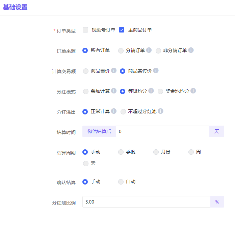Viewport: 235px width, 236px height.
Task: Check the 视频号订单 checkbox
Action: (x=85, y=30)
